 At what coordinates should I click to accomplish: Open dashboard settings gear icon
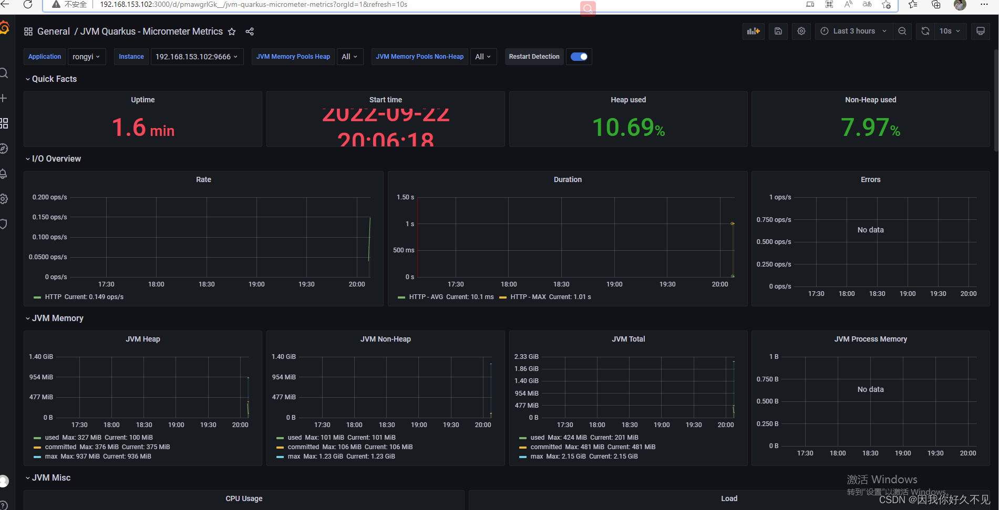click(x=801, y=31)
